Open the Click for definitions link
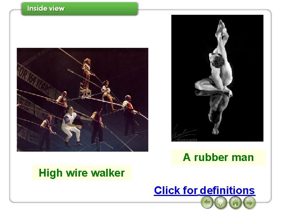The image size is (281, 210). (205, 191)
